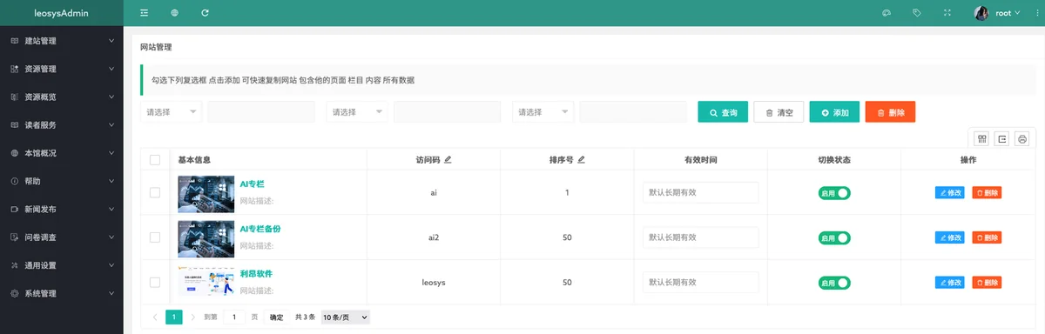Click the 读者服务 sidebar icon
Image resolution: width=1045 pixels, height=334 pixels.
pos(15,124)
